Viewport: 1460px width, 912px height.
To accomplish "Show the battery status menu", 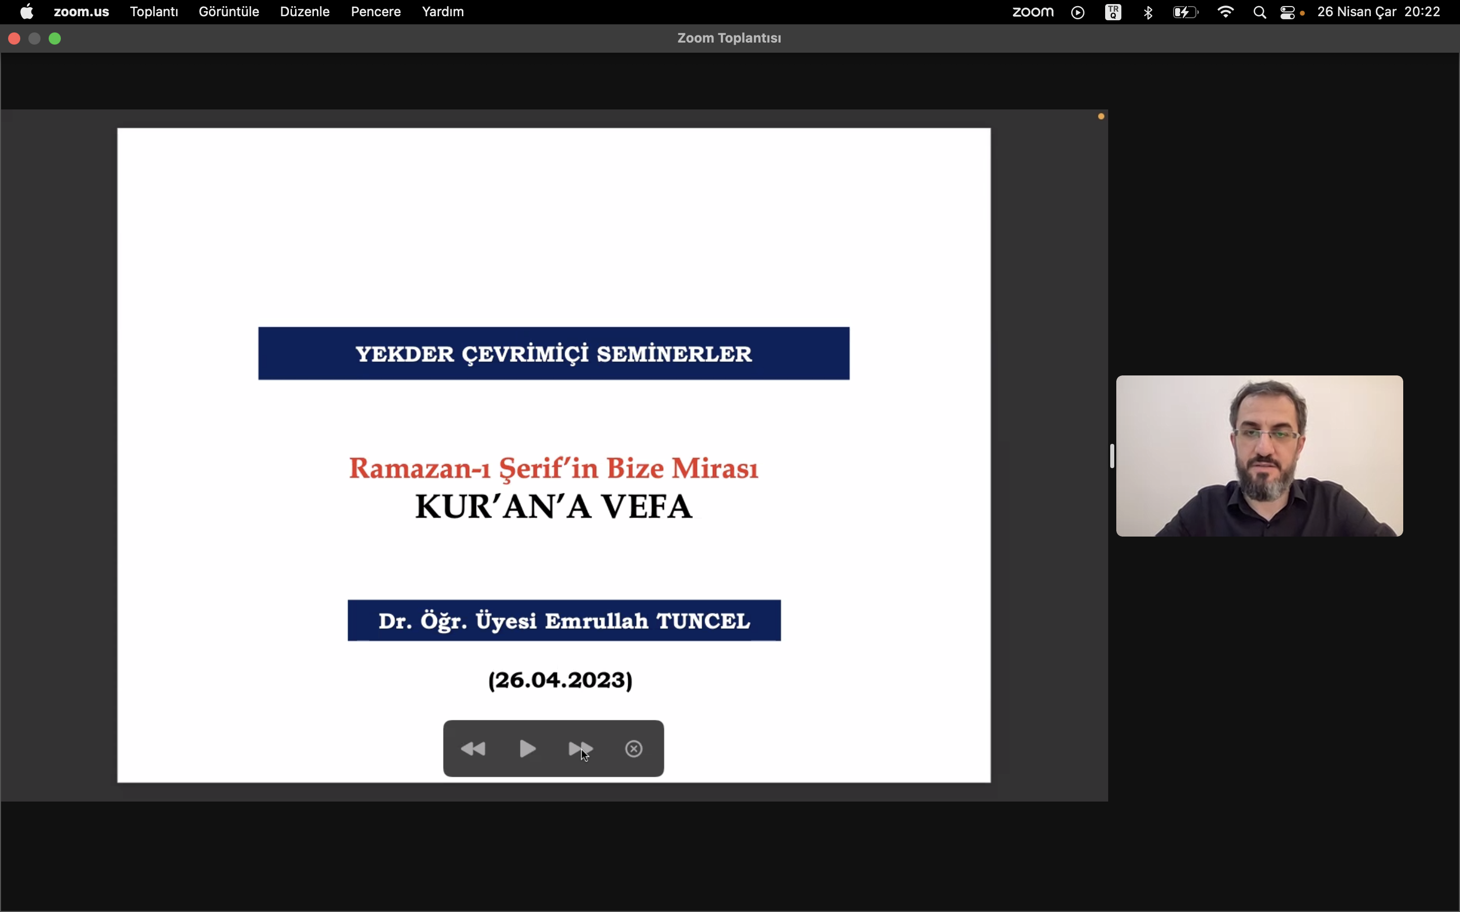I will 1185,13.
